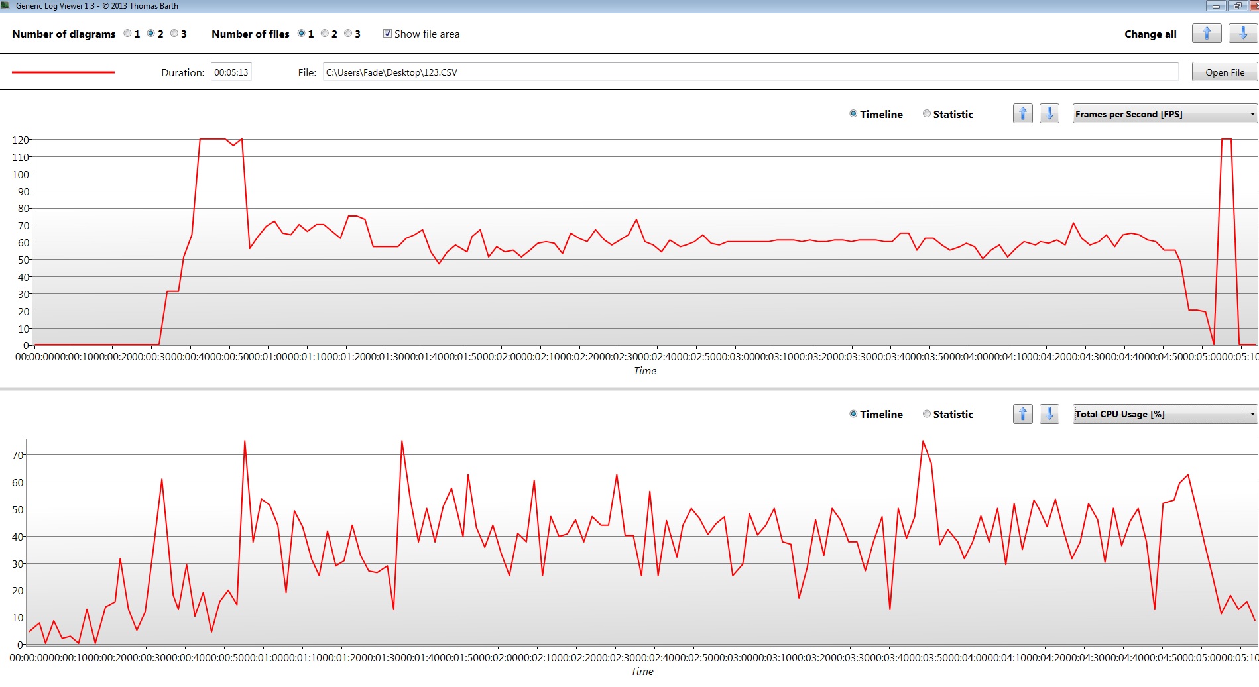Set Number of diagrams to 1
The height and width of the screenshot is (687, 1259).
pyautogui.click(x=127, y=34)
